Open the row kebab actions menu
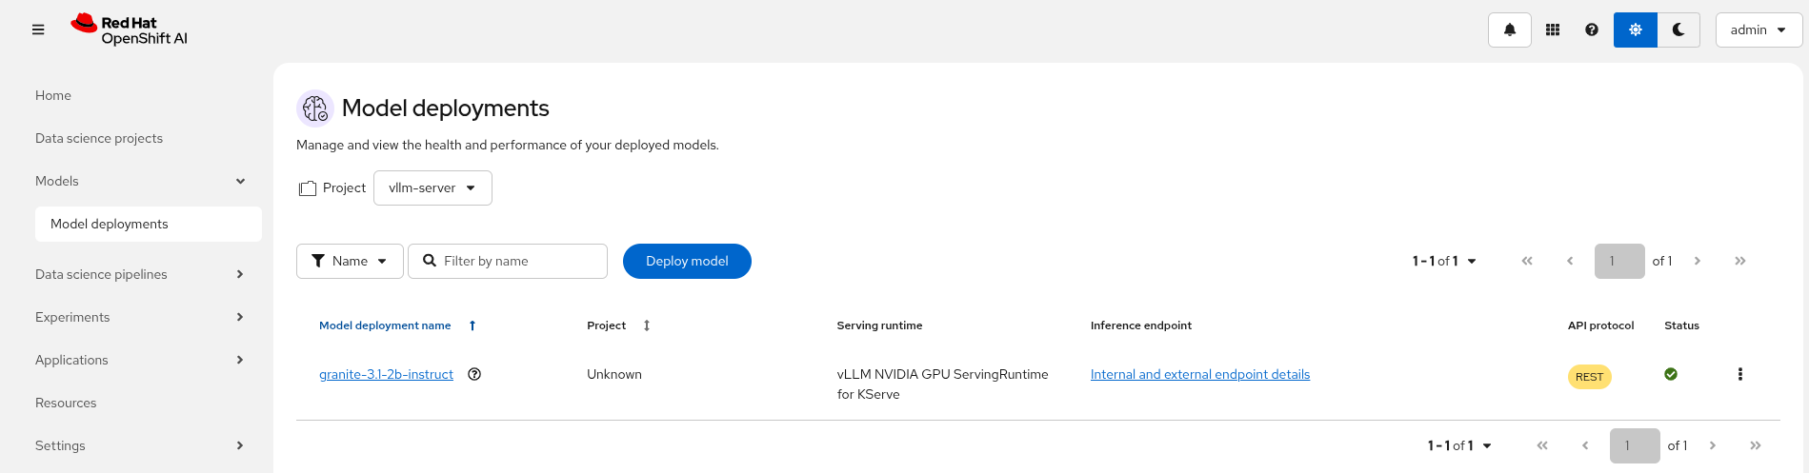This screenshot has height=473, width=1809. [x=1740, y=374]
